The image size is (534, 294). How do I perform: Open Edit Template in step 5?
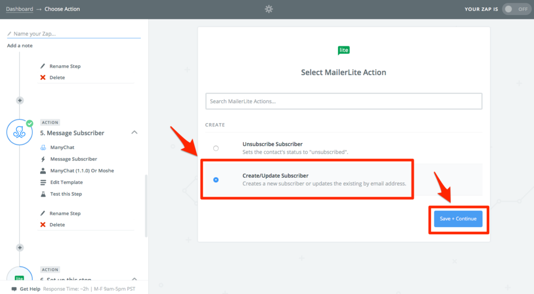pos(66,182)
